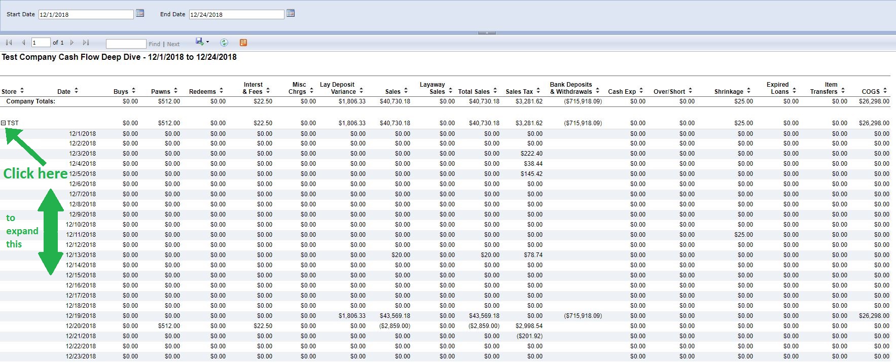Open the Start Date calendar picker
Image resolution: width=896 pixels, height=363 pixels.
[x=140, y=13]
